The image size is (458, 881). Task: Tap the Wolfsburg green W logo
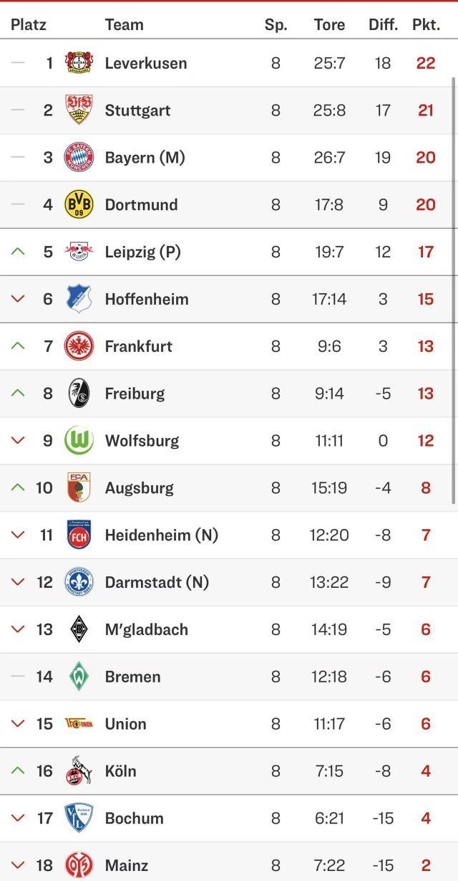point(79,441)
